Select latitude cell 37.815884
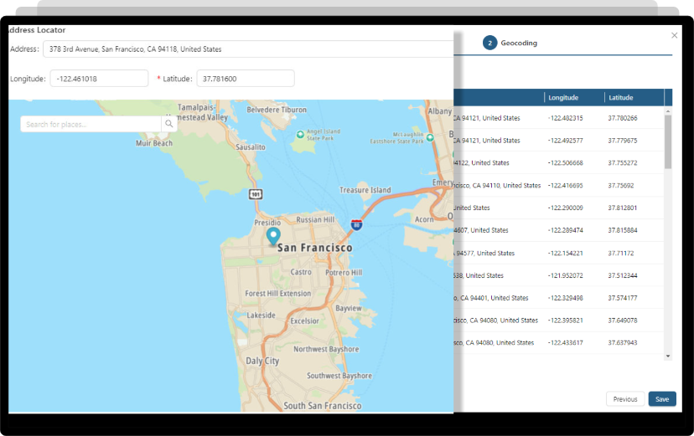The height and width of the screenshot is (436, 694). (x=622, y=230)
